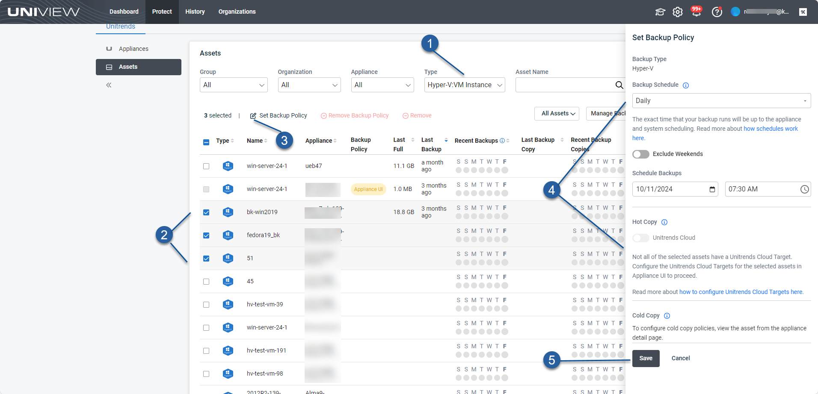The image size is (818, 394).
Task: Click the Unitrends tab link
Action: coord(121,27)
